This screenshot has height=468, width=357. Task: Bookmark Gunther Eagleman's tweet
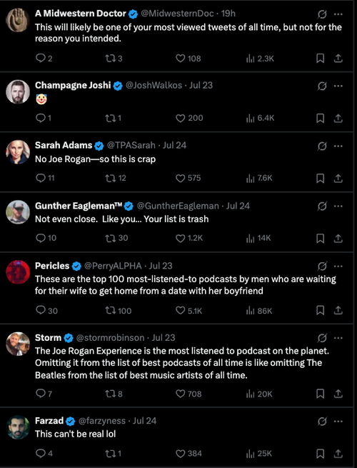click(x=321, y=238)
